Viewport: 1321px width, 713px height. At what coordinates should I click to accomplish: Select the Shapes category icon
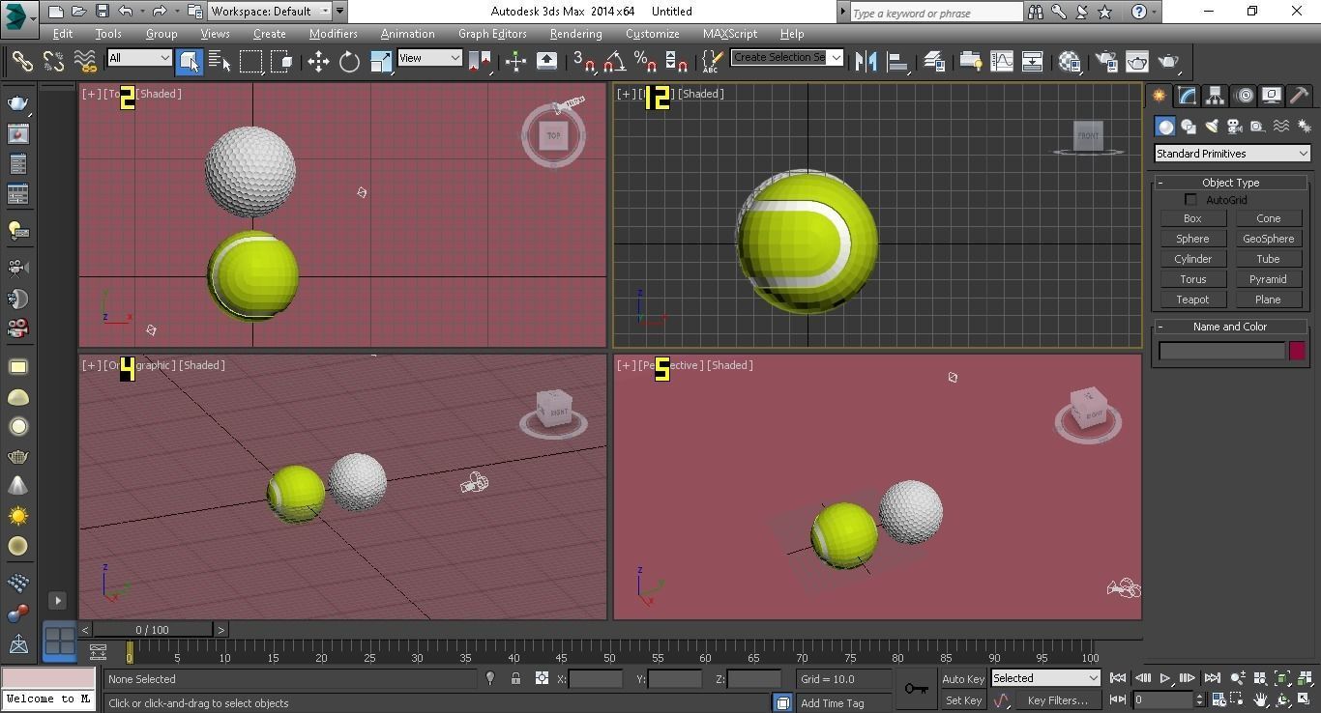tap(1189, 127)
